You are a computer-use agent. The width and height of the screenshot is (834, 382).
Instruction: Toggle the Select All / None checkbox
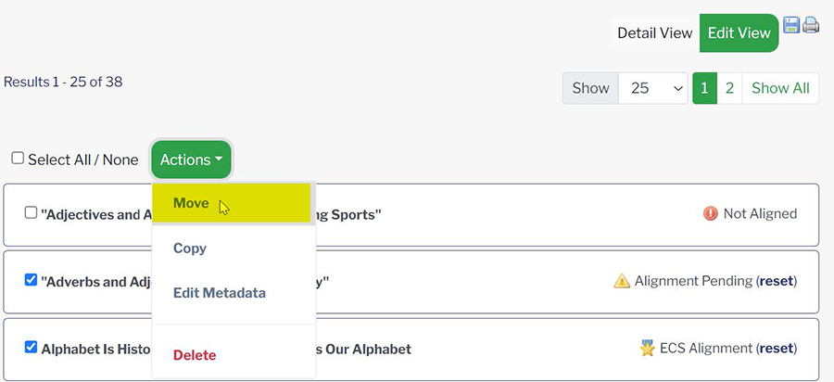point(19,159)
